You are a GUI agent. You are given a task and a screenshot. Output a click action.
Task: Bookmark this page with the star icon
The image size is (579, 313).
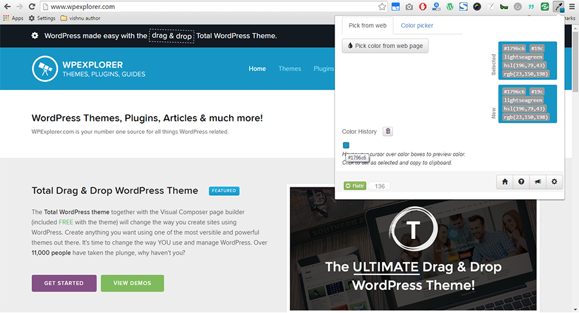382,6
